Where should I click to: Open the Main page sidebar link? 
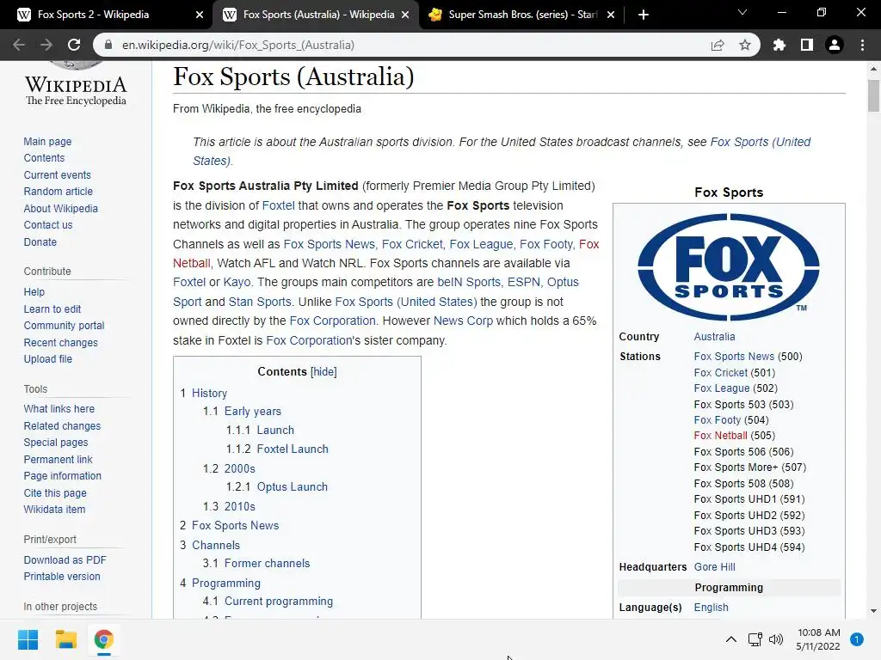(48, 142)
